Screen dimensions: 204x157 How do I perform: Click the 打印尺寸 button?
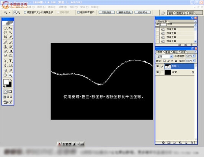point(142,12)
